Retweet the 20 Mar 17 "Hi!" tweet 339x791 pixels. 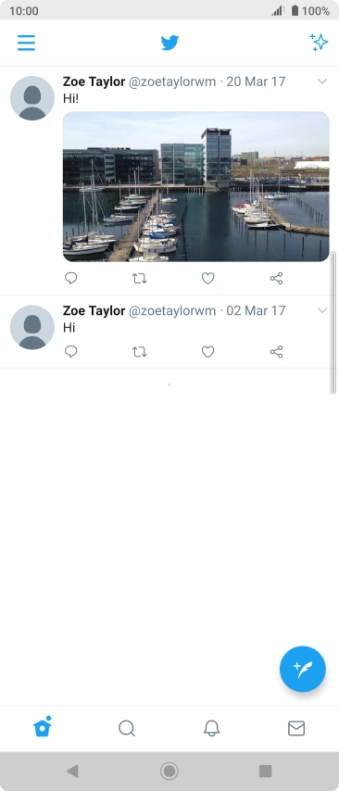coord(140,278)
